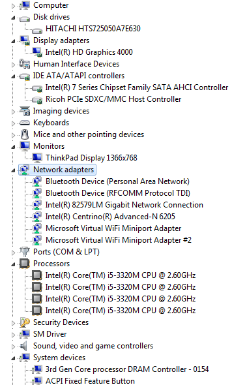Image resolution: width=247 pixels, height=385 pixels.
Task: Select ThinkPad Display 1366x768 monitor
Action: [x=91, y=158]
